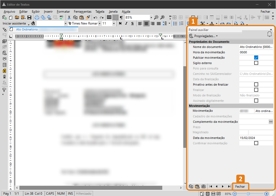This screenshot has height=196, width=276.
Task: Check Privativo antes de finalizar box
Action: (256, 85)
